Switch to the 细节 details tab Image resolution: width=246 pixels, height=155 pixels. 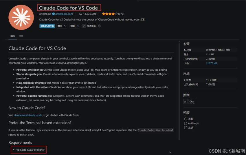coord(13,36)
